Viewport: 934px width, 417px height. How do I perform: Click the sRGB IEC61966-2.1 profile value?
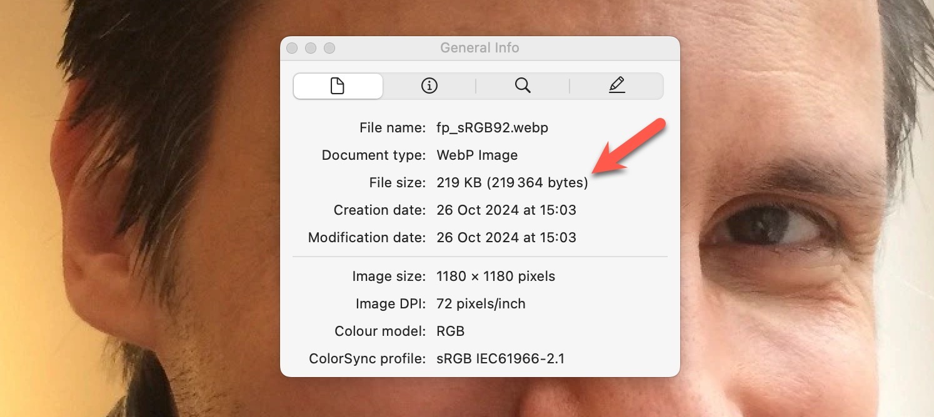click(501, 358)
